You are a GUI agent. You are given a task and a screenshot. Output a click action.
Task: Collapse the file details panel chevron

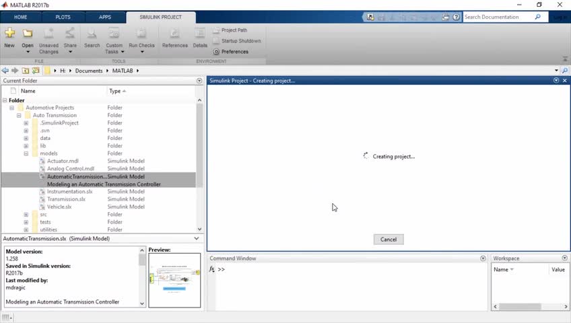click(x=197, y=239)
